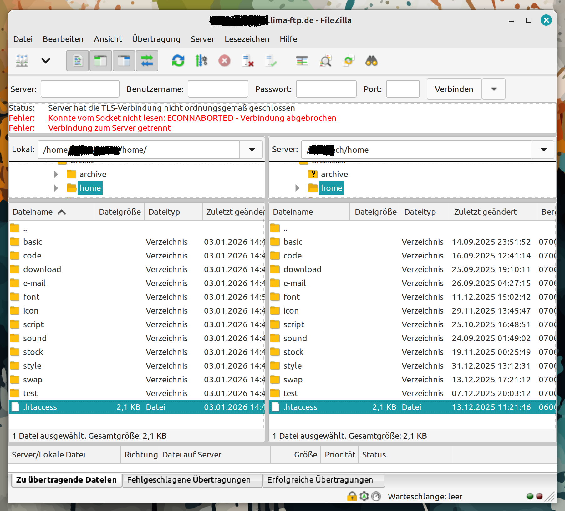Viewport: 565px width, 511px height.
Task: Open the Lesezeichen menu
Action: click(x=247, y=39)
